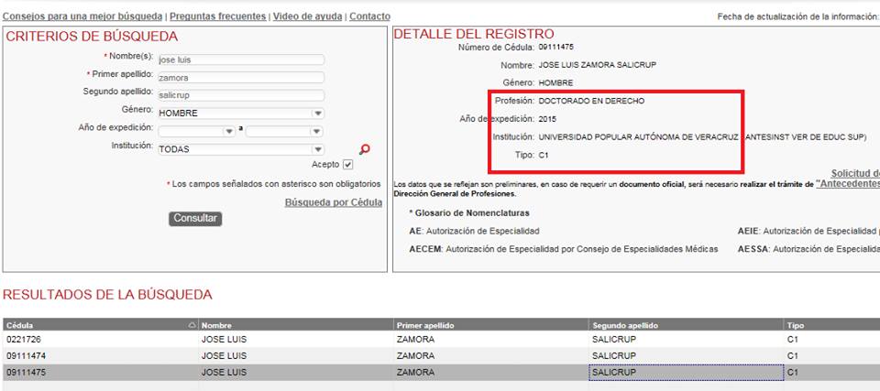
Task: Toggle the Acepto checkbox
Action: (347, 165)
